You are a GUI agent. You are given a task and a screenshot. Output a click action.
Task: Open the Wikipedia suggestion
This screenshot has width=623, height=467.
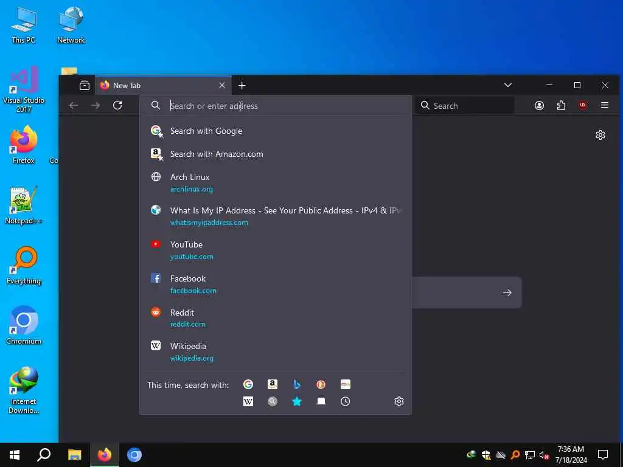point(276,352)
